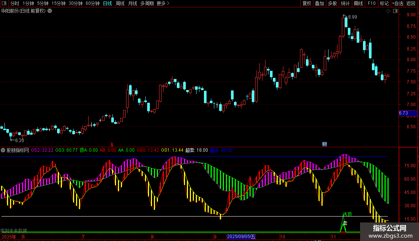Expand 更多 periods menu
The height and width of the screenshot is (241, 419).
163,4
